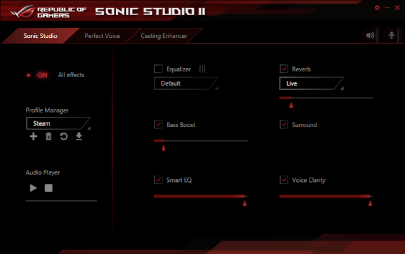Click the Profile Manager heading
Screen dimensions: 405x254
47,111
